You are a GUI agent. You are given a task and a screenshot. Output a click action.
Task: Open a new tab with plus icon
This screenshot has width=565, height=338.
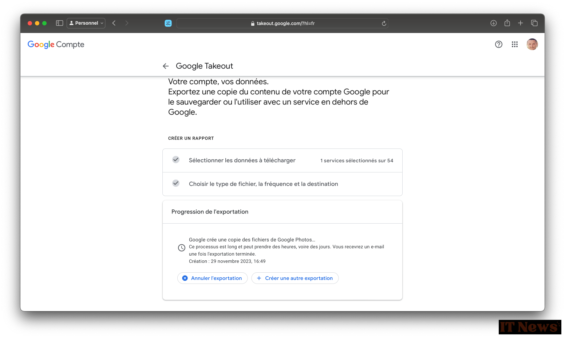(521, 23)
